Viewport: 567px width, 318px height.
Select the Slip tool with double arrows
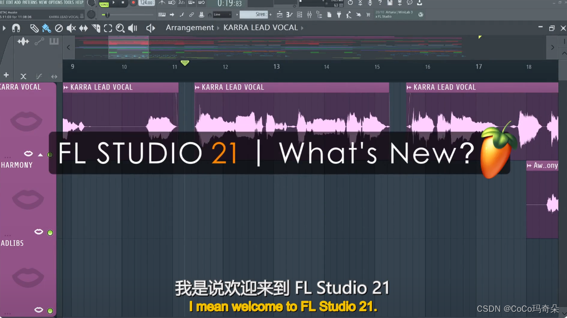click(83, 28)
